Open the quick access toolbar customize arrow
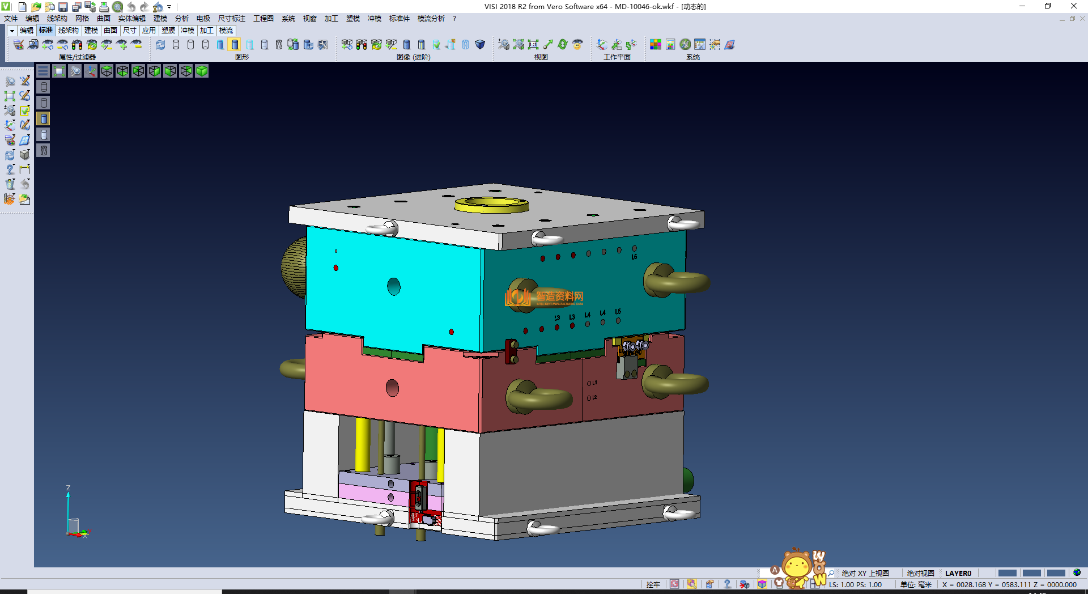Viewport: 1088px width, 594px height. point(169,7)
